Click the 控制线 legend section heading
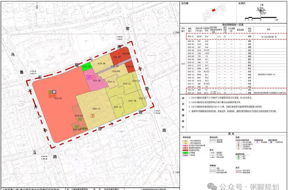This screenshot has height=190, width=288. point(213,166)
